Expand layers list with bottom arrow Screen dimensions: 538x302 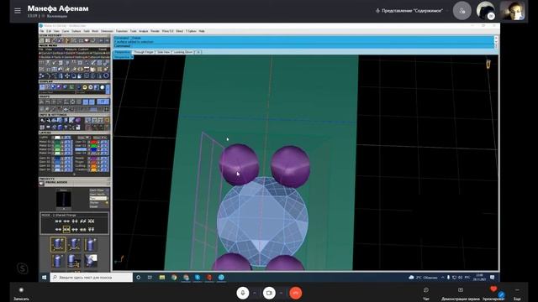coord(74,174)
